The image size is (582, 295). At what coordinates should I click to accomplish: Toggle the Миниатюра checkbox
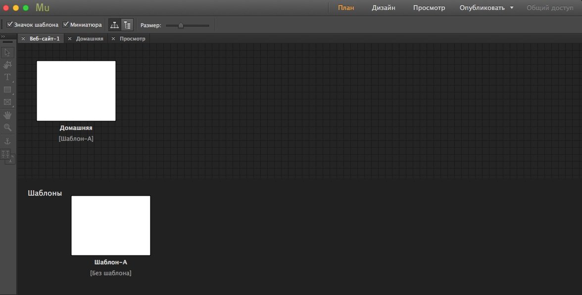(66, 25)
